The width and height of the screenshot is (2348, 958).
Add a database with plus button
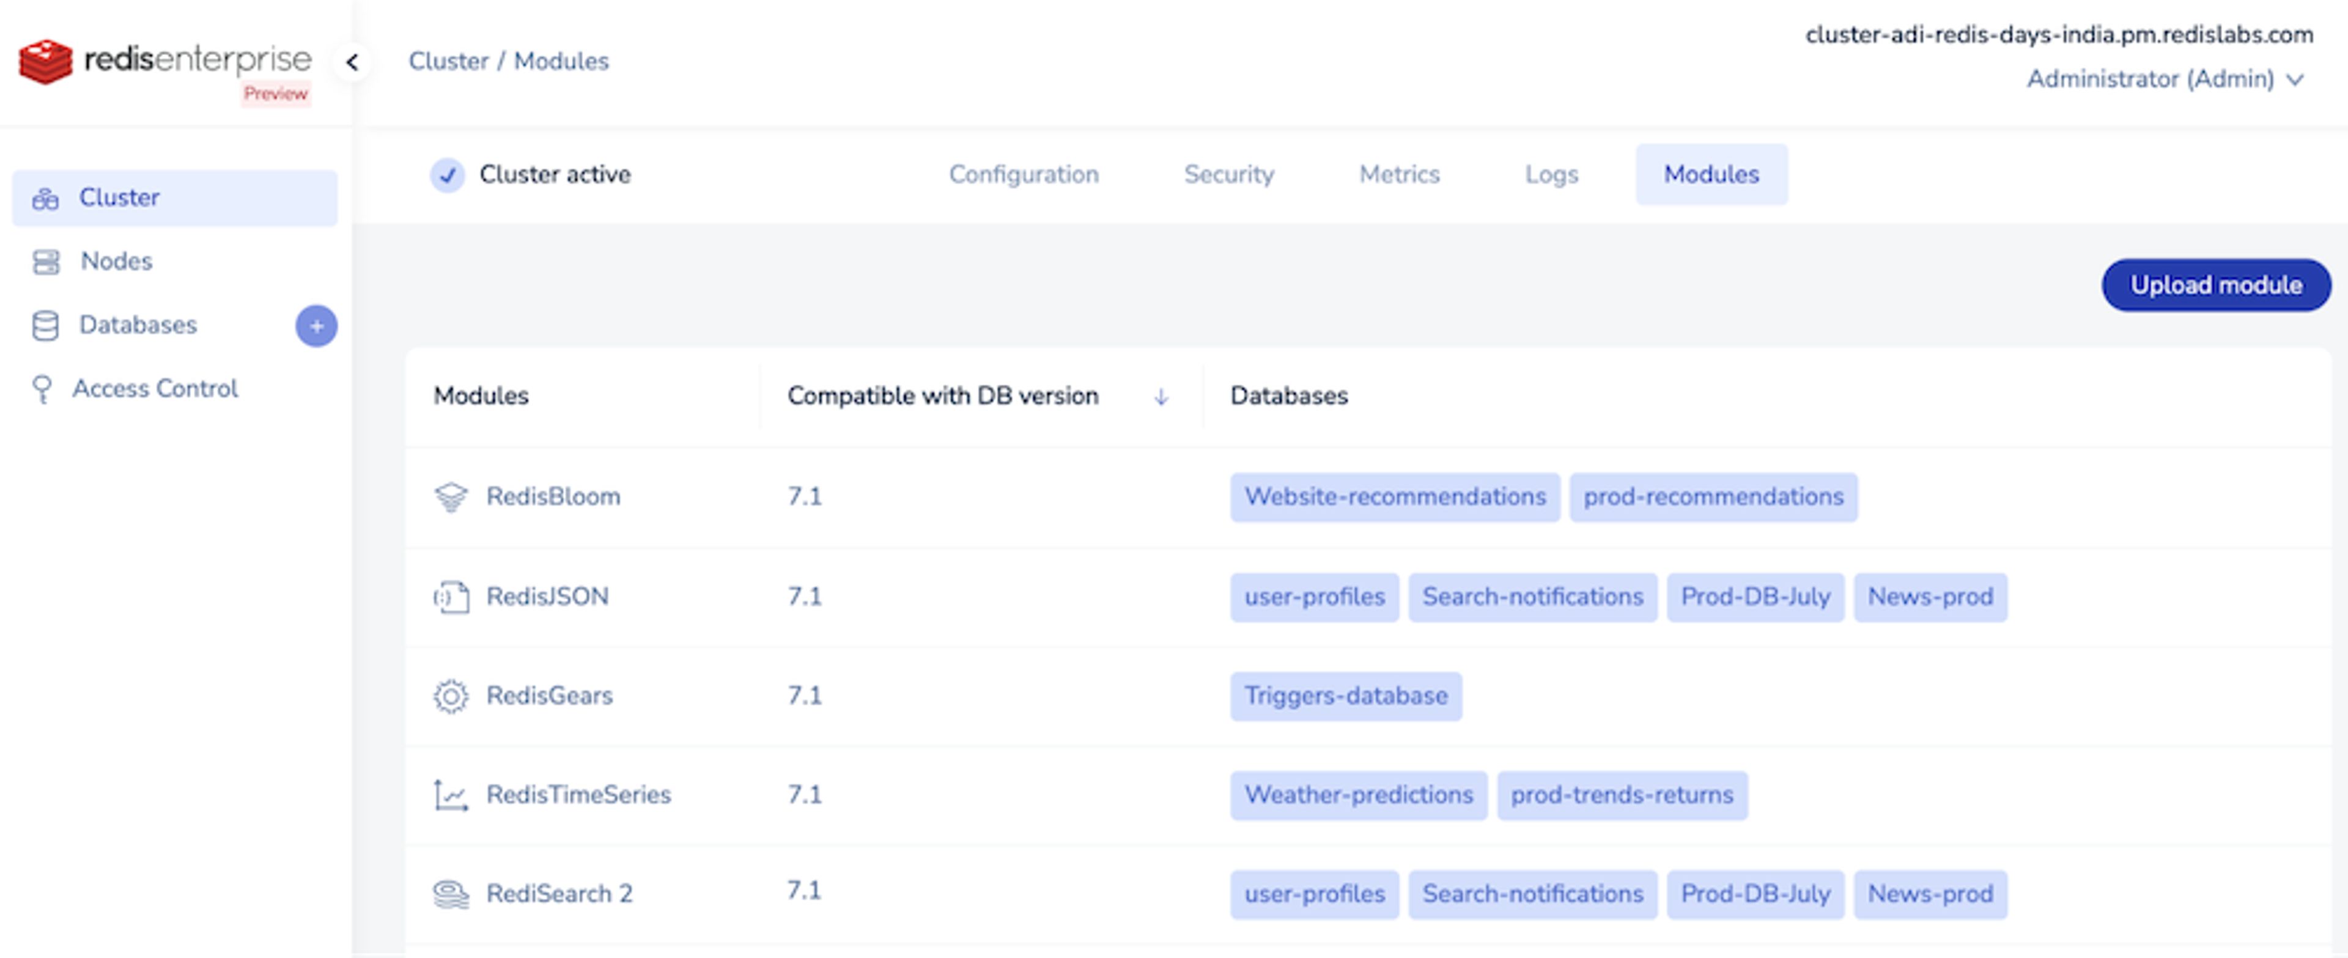(x=316, y=326)
